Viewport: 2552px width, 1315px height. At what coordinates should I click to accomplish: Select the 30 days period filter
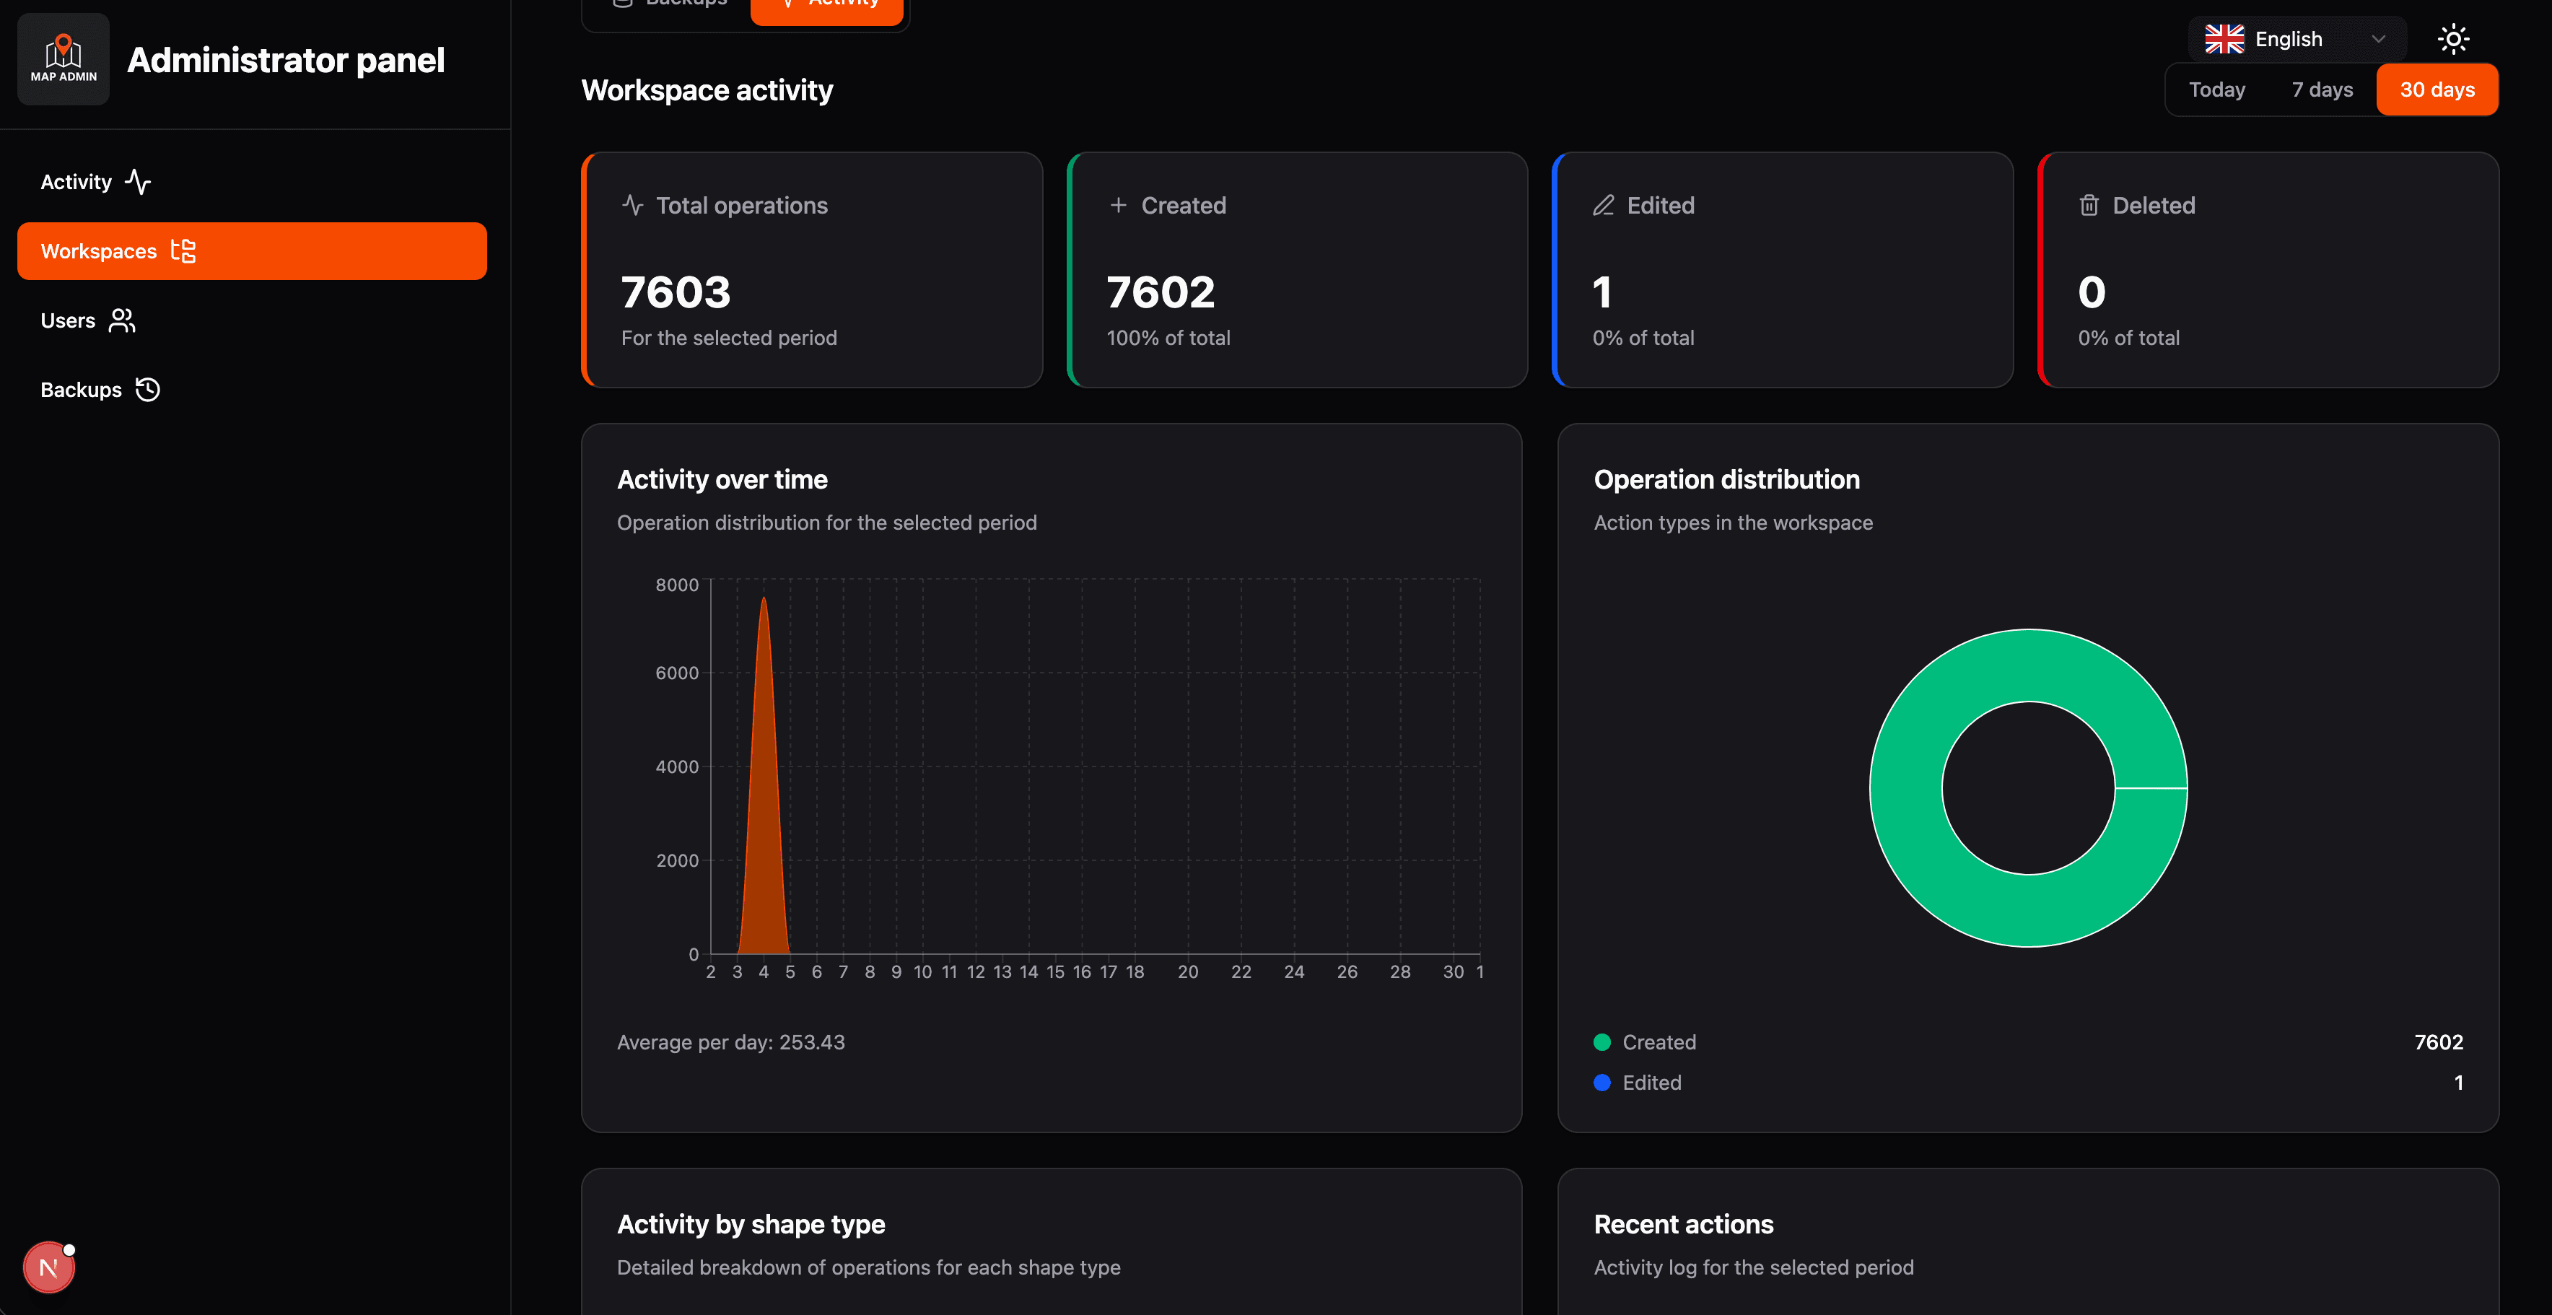(2437, 89)
